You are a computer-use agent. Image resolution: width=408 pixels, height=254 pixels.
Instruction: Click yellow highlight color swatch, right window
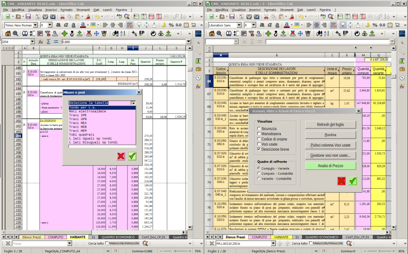297,25
